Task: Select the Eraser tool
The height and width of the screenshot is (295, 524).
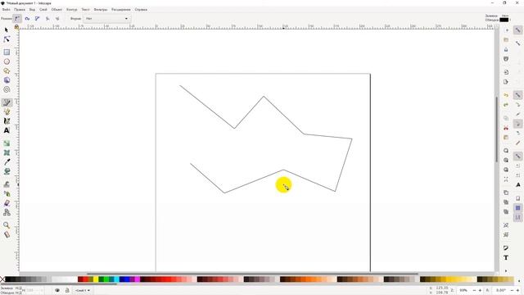Action: [x=7, y=203]
